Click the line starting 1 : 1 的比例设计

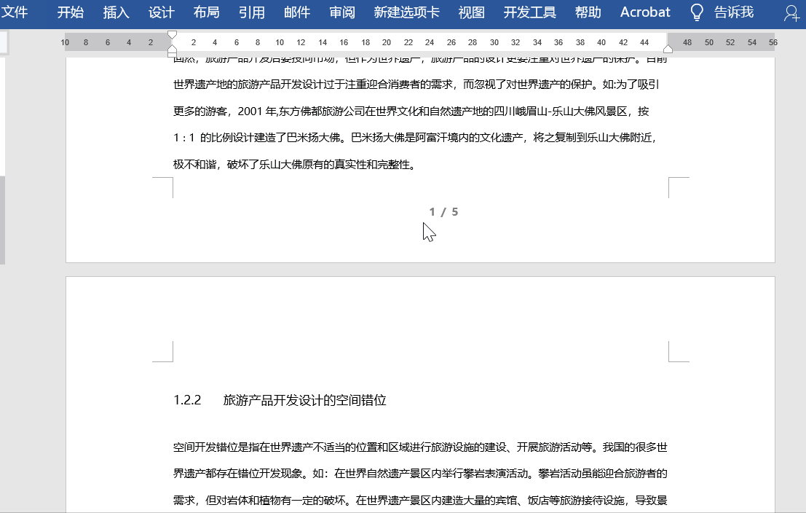(x=415, y=138)
